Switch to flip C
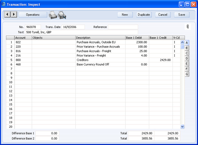The width and height of the screenshot is (198, 145). tap(187, 53)
